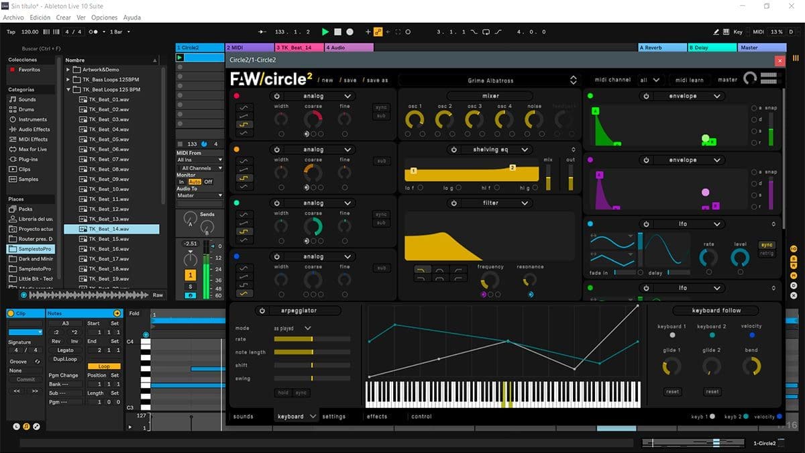Image resolution: width=805 pixels, height=453 pixels.
Task: Adjust the arpeggiator note length slider
Action: point(312,352)
